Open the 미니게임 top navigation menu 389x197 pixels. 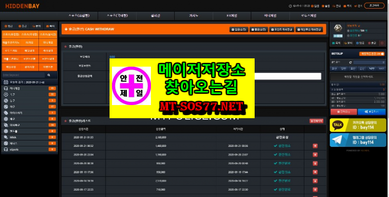point(270,16)
